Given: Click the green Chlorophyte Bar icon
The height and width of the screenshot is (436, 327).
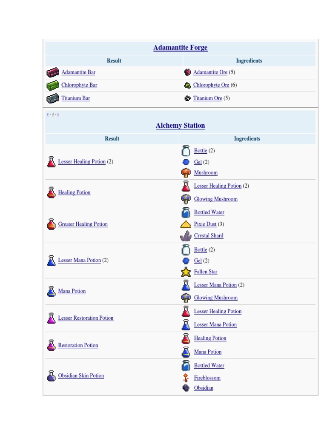Looking at the screenshot, I should coord(52,85).
